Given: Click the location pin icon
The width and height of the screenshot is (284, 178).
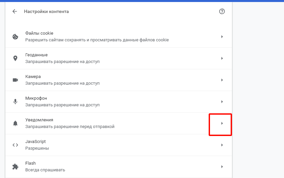Looking at the screenshot, I should pos(15,58).
